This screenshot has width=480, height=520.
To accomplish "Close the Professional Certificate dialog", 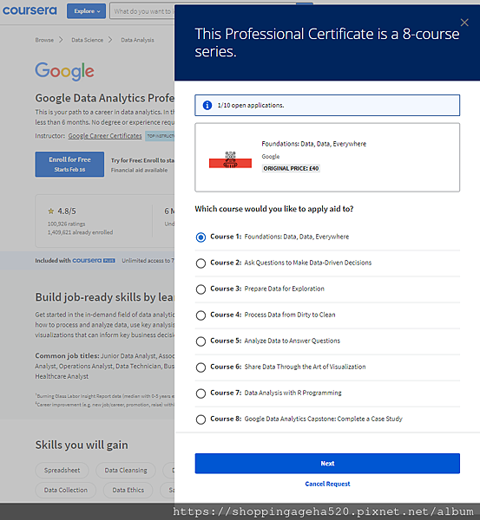I will pos(464,23).
